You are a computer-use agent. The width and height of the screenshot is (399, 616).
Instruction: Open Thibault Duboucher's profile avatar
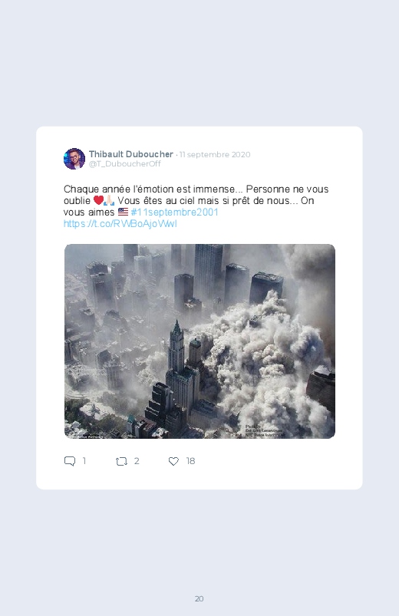tap(74, 159)
